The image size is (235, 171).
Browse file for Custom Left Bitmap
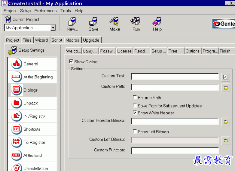pyautogui.click(x=226, y=141)
